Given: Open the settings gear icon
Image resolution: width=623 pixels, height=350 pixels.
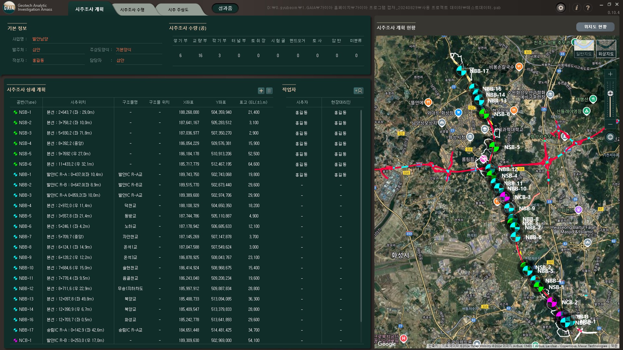Looking at the screenshot, I should (x=561, y=8).
